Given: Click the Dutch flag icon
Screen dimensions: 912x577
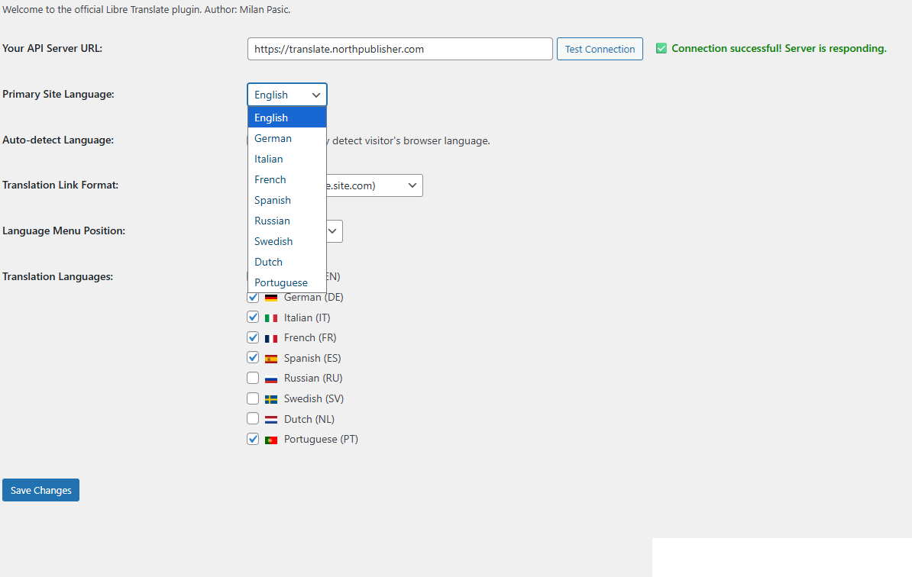Looking at the screenshot, I should (x=271, y=418).
